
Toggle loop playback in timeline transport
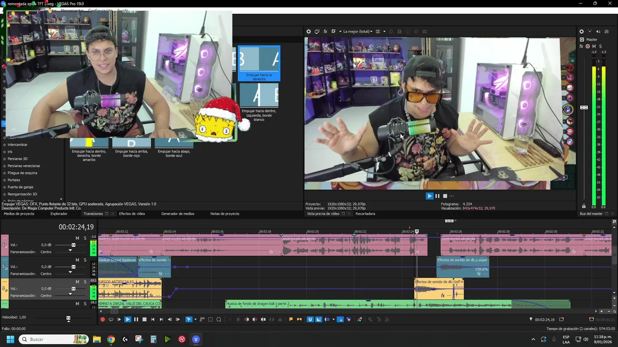111,319
